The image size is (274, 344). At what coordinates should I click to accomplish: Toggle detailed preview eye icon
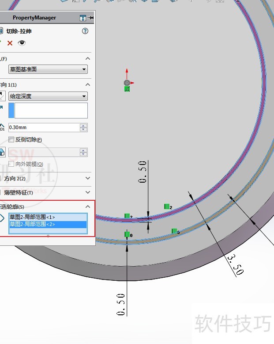click(x=22, y=43)
